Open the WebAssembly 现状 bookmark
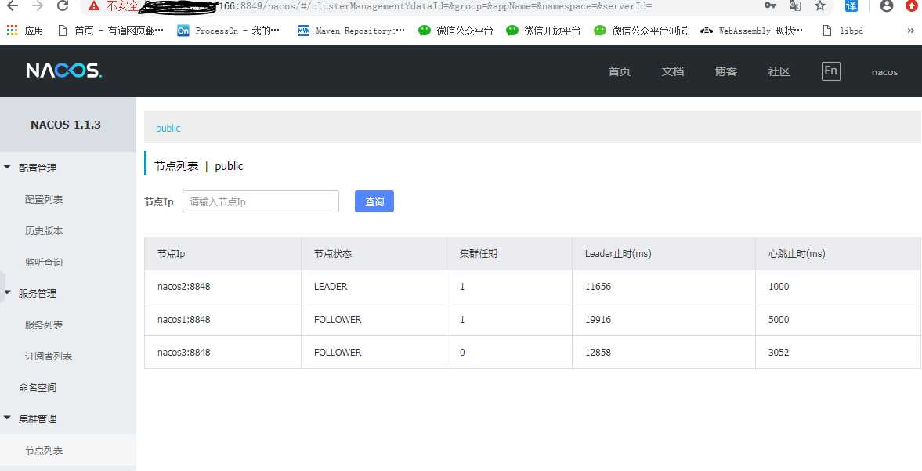 751,31
